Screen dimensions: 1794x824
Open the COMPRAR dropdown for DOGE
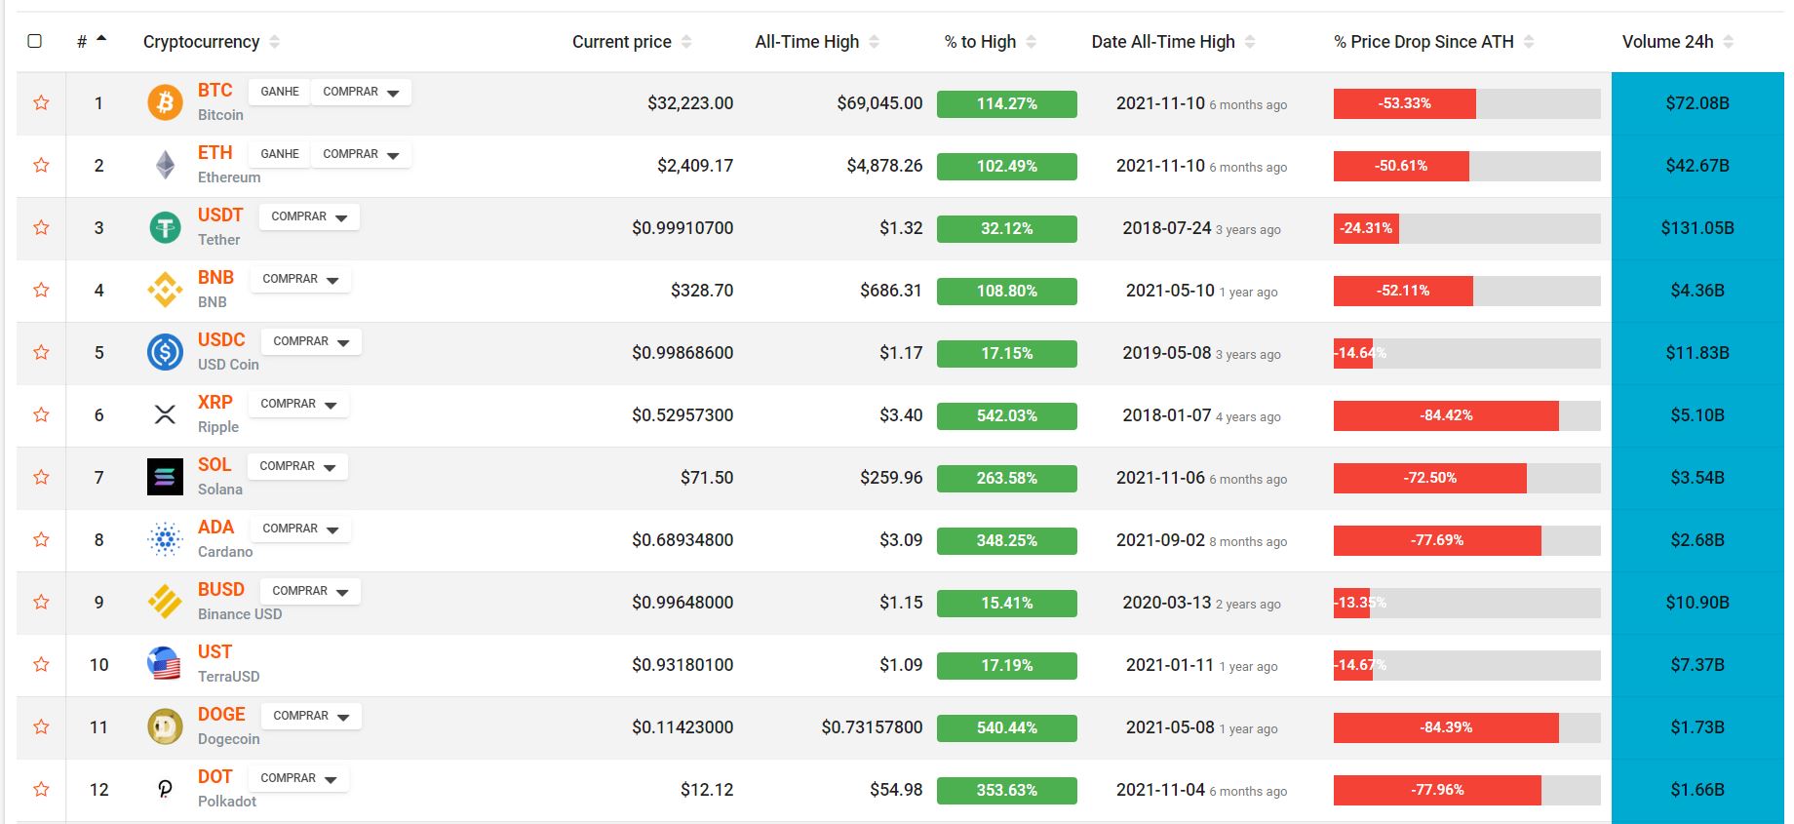click(x=311, y=716)
